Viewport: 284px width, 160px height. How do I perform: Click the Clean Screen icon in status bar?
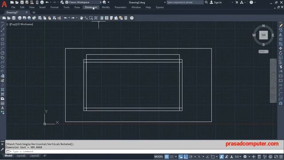[276, 156]
